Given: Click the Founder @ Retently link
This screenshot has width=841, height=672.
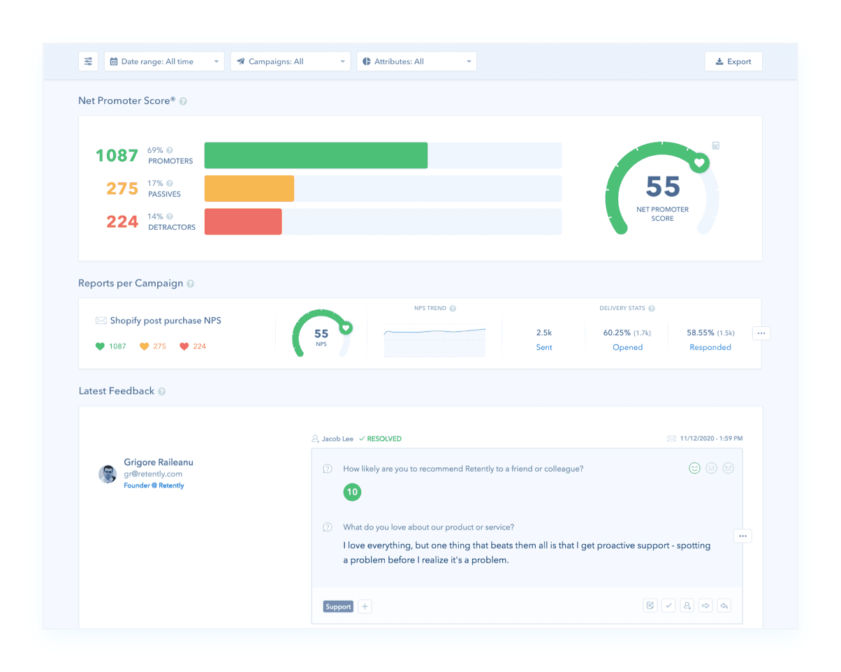Looking at the screenshot, I should click(154, 485).
